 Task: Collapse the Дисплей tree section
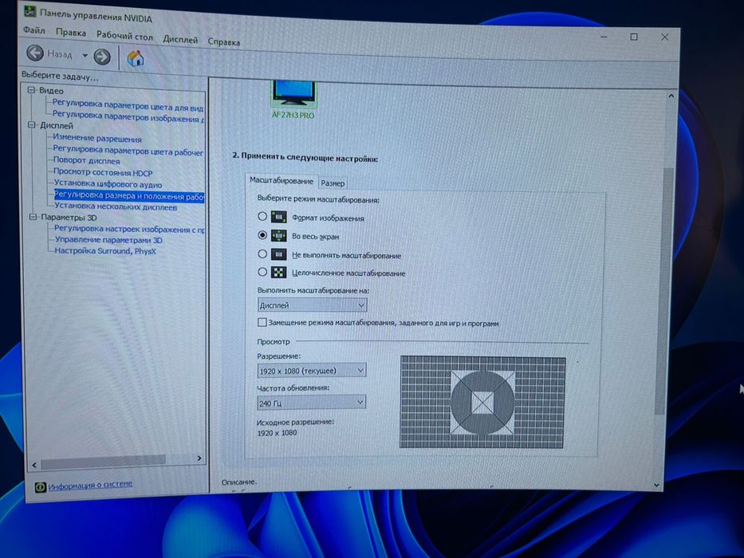(x=32, y=125)
